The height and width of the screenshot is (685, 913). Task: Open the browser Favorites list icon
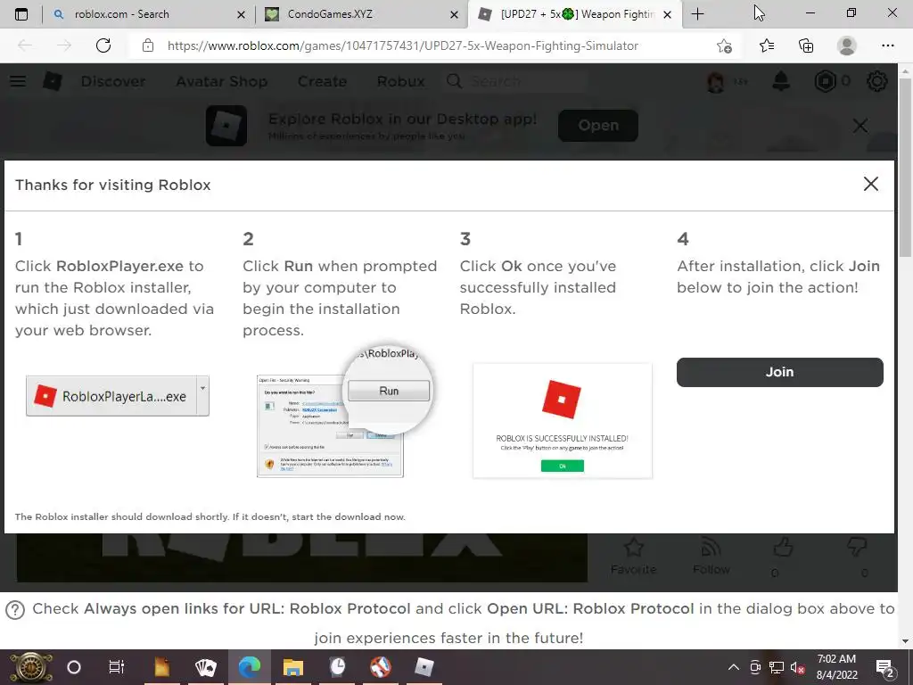point(767,45)
